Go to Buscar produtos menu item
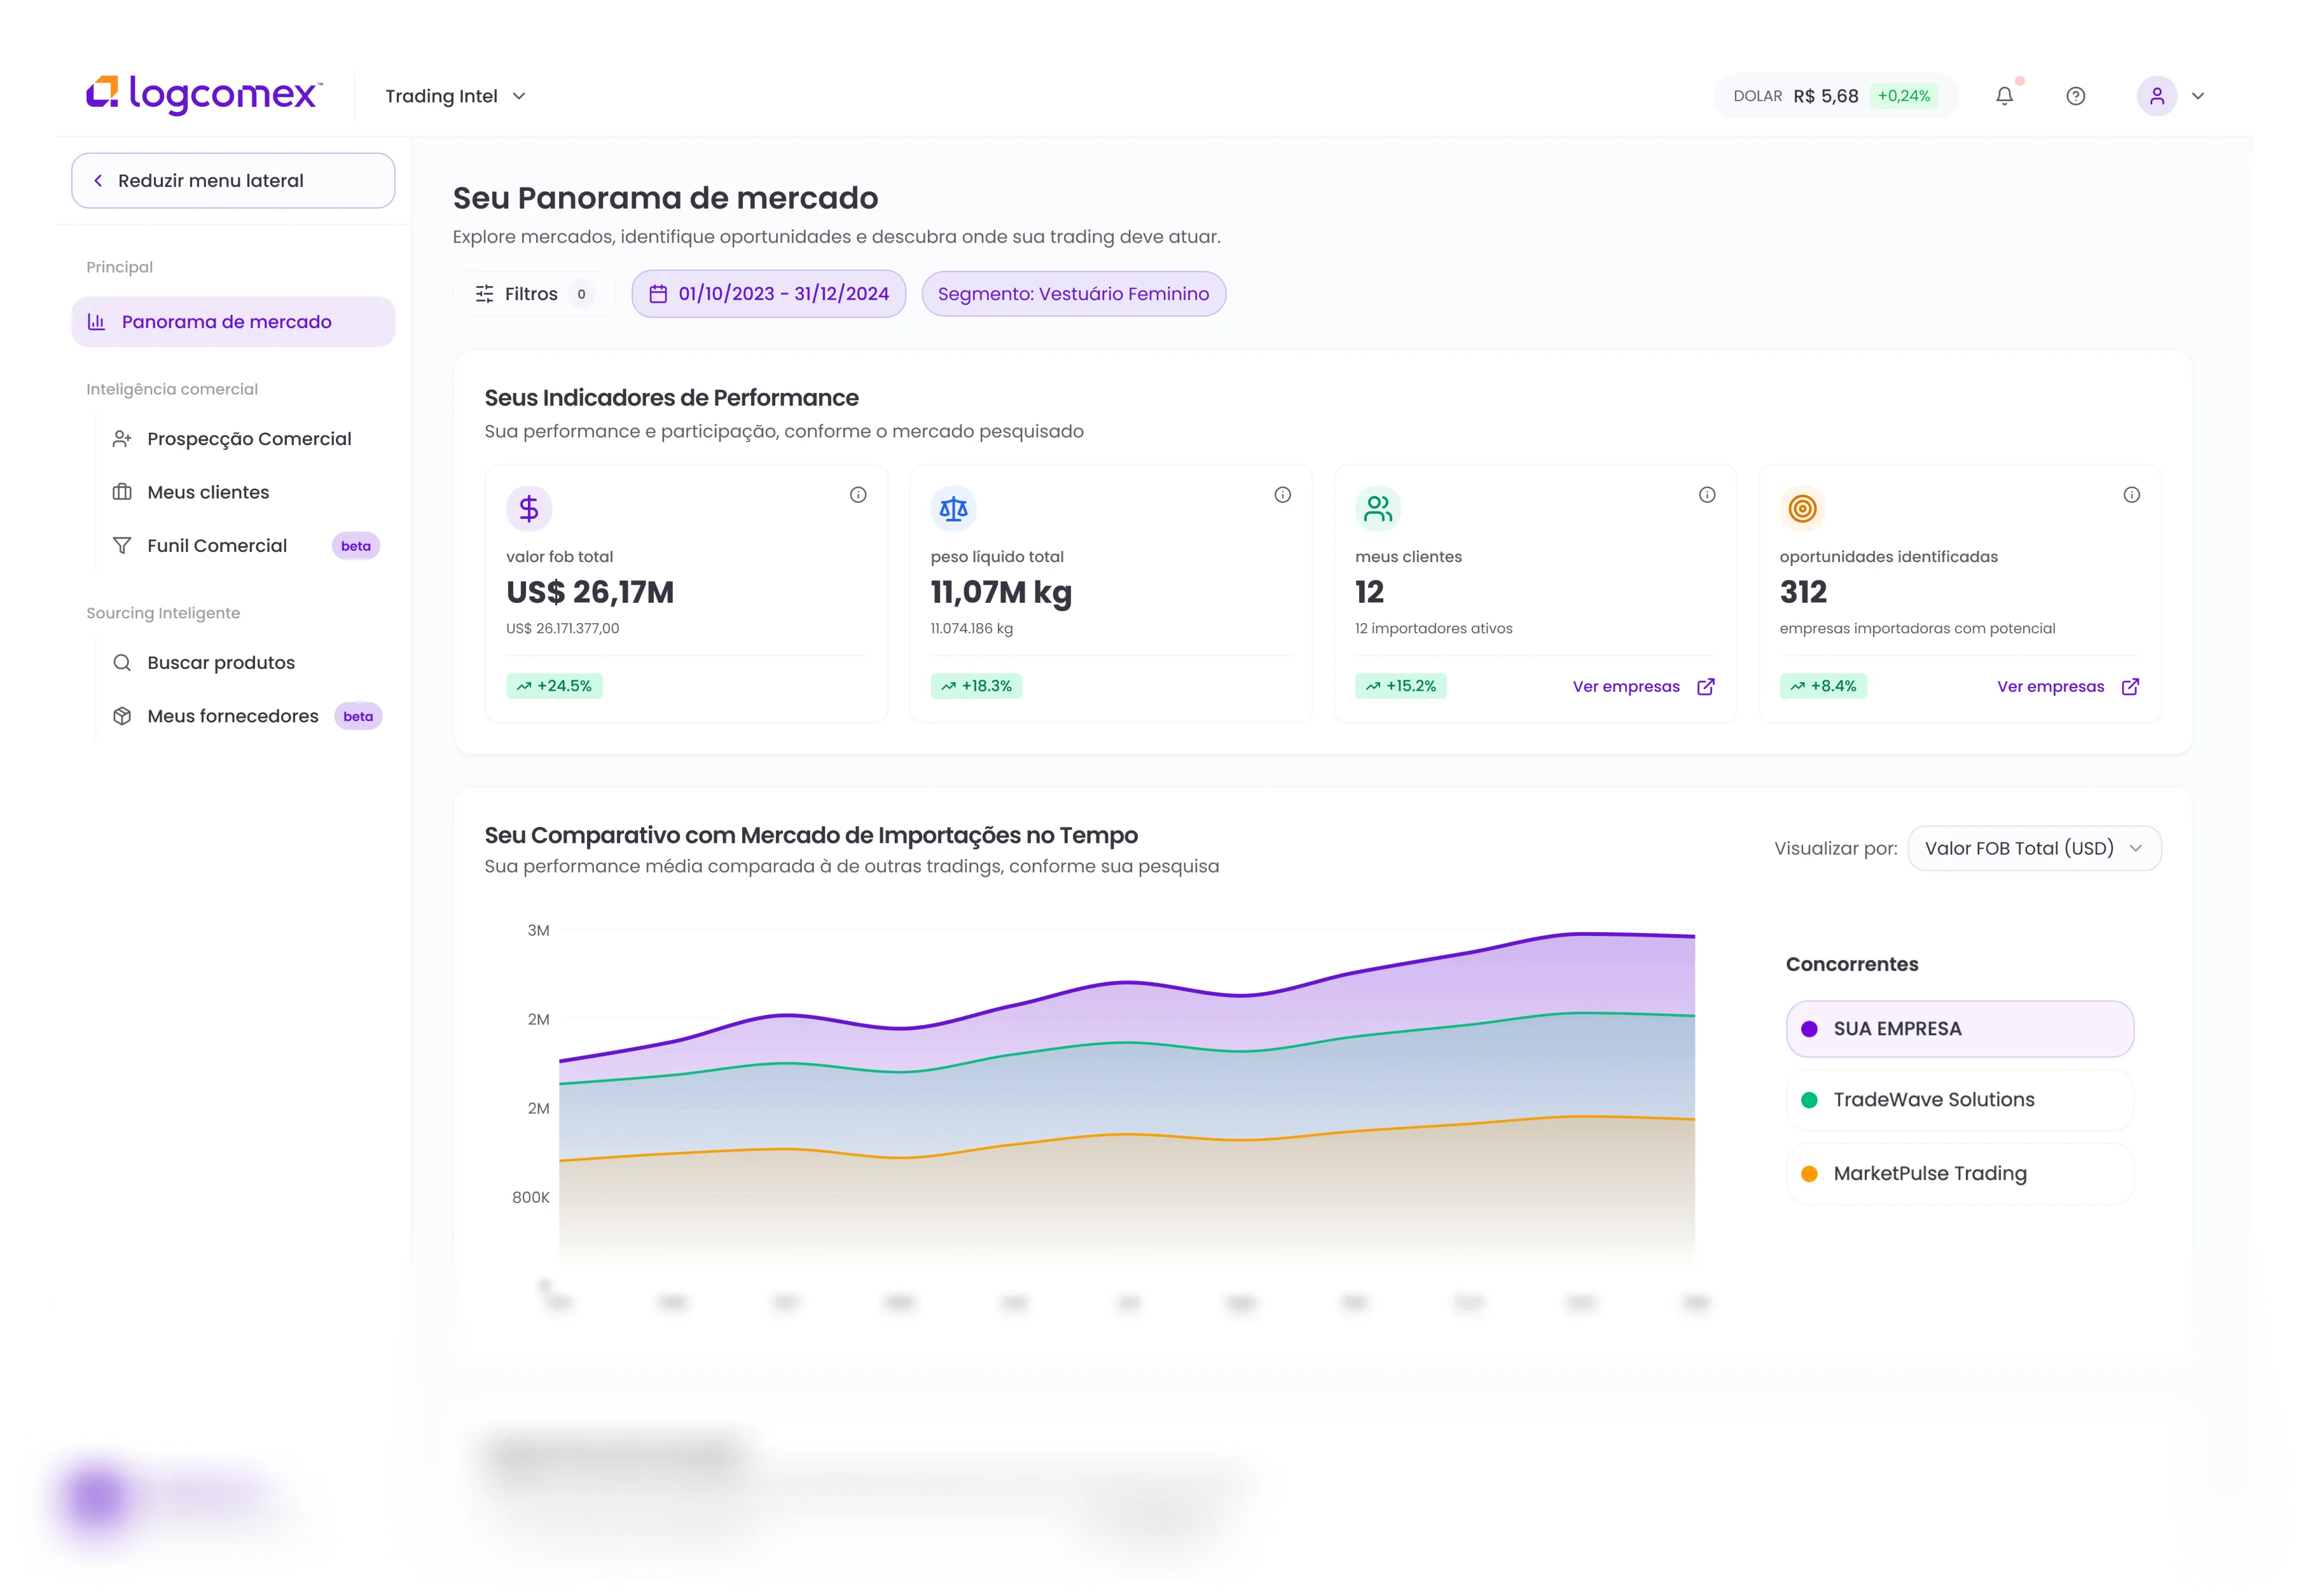2310x1596 pixels. 220,663
